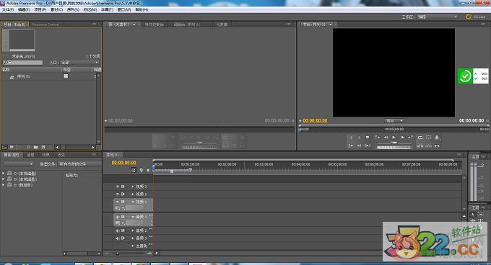This screenshot has width=491, height=265.
Task: Open the workspace dropdown at top right
Action: pos(437,17)
